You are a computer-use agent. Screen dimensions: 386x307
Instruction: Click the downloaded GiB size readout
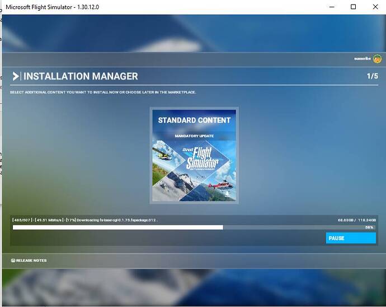coord(357,220)
